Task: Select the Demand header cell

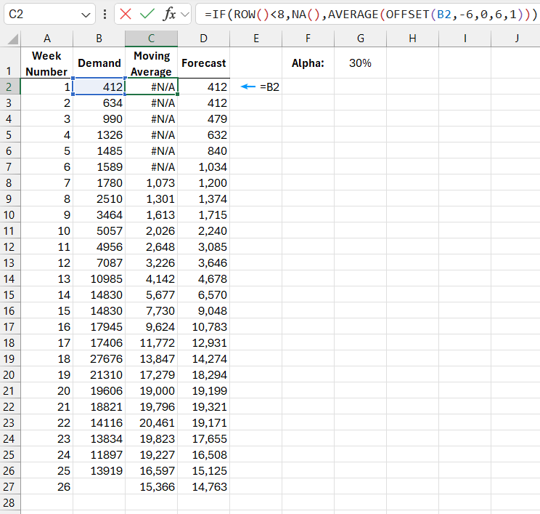Action: tap(99, 63)
